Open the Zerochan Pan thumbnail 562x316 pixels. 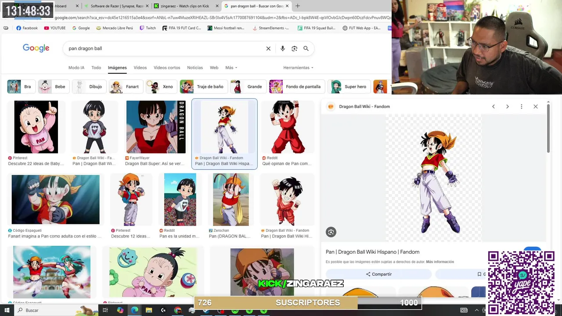(231, 199)
